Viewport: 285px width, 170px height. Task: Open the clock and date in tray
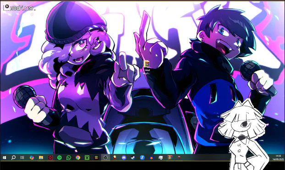tap(278, 158)
